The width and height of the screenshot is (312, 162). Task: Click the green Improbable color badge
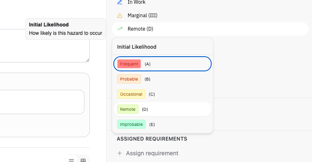(131, 124)
